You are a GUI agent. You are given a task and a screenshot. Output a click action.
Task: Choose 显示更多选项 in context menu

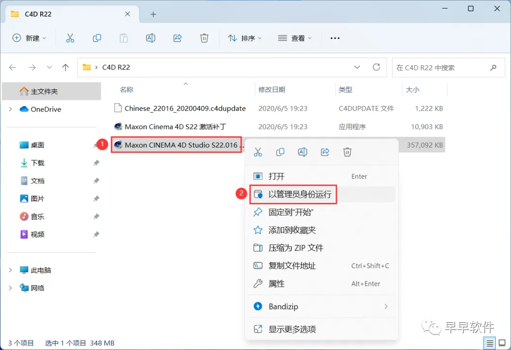322,329
